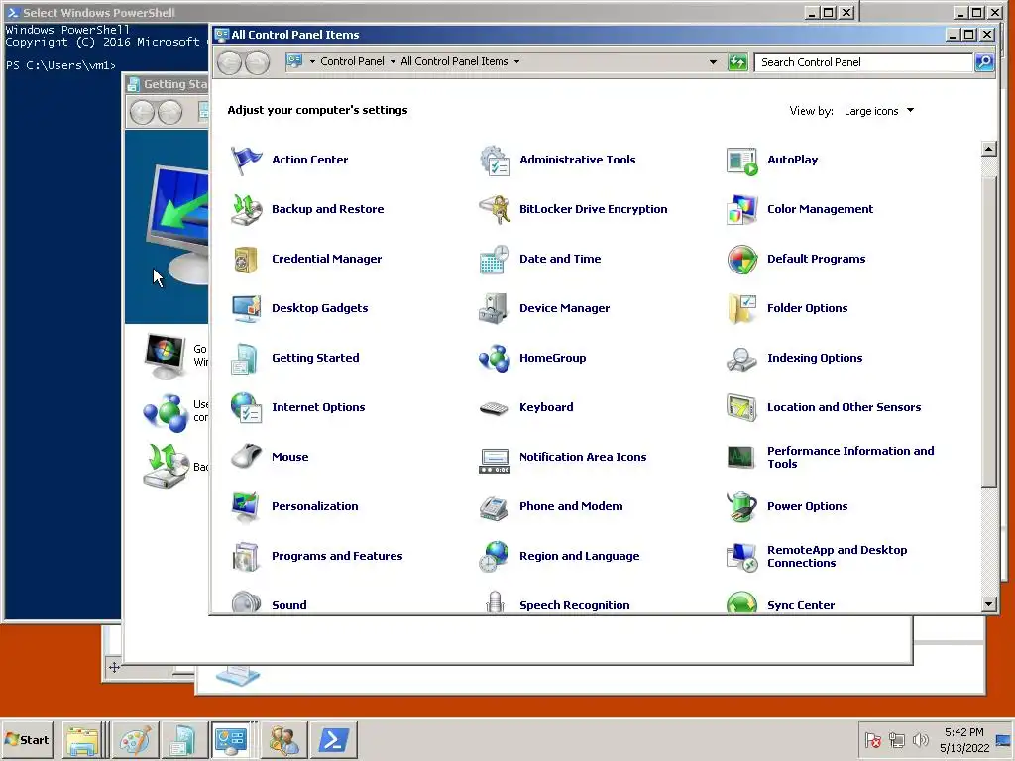The height and width of the screenshot is (761, 1015).
Task: Click the Desktop Gadgets icon
Action: tap(246, 309)
